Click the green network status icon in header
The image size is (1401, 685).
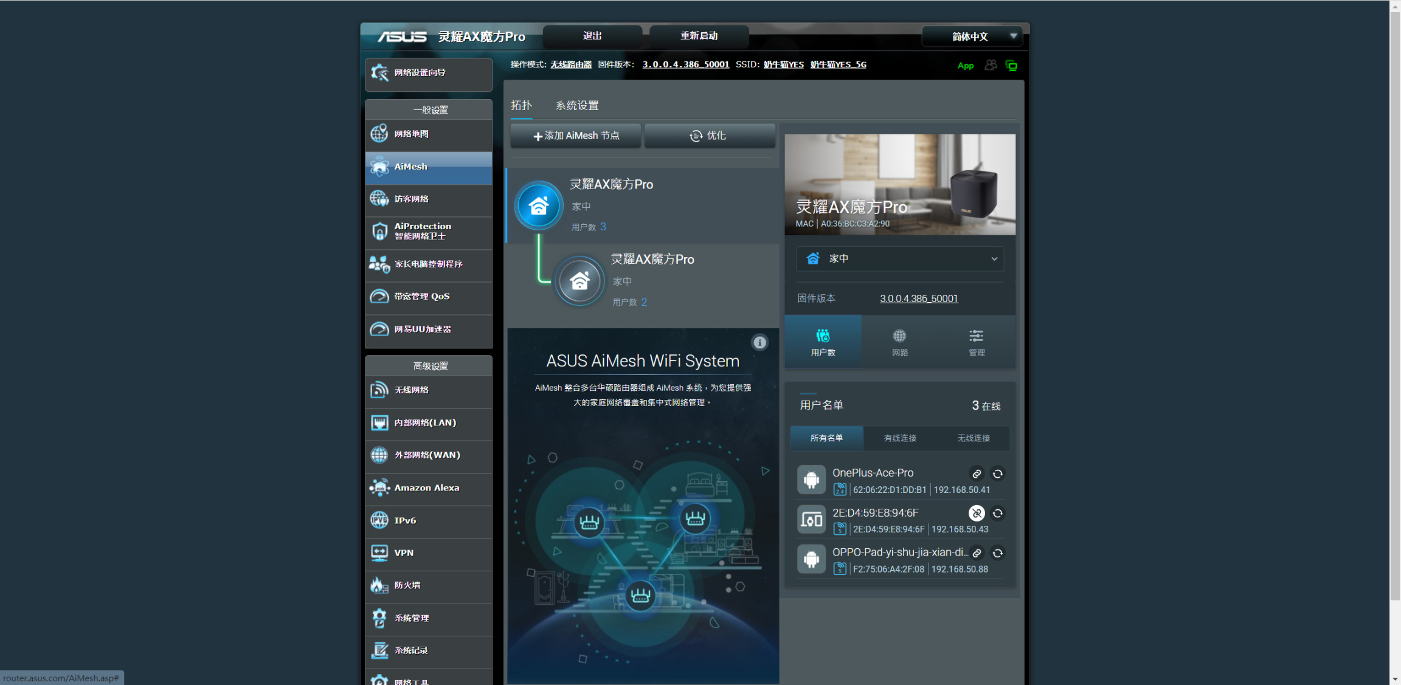click(1011, 66)
